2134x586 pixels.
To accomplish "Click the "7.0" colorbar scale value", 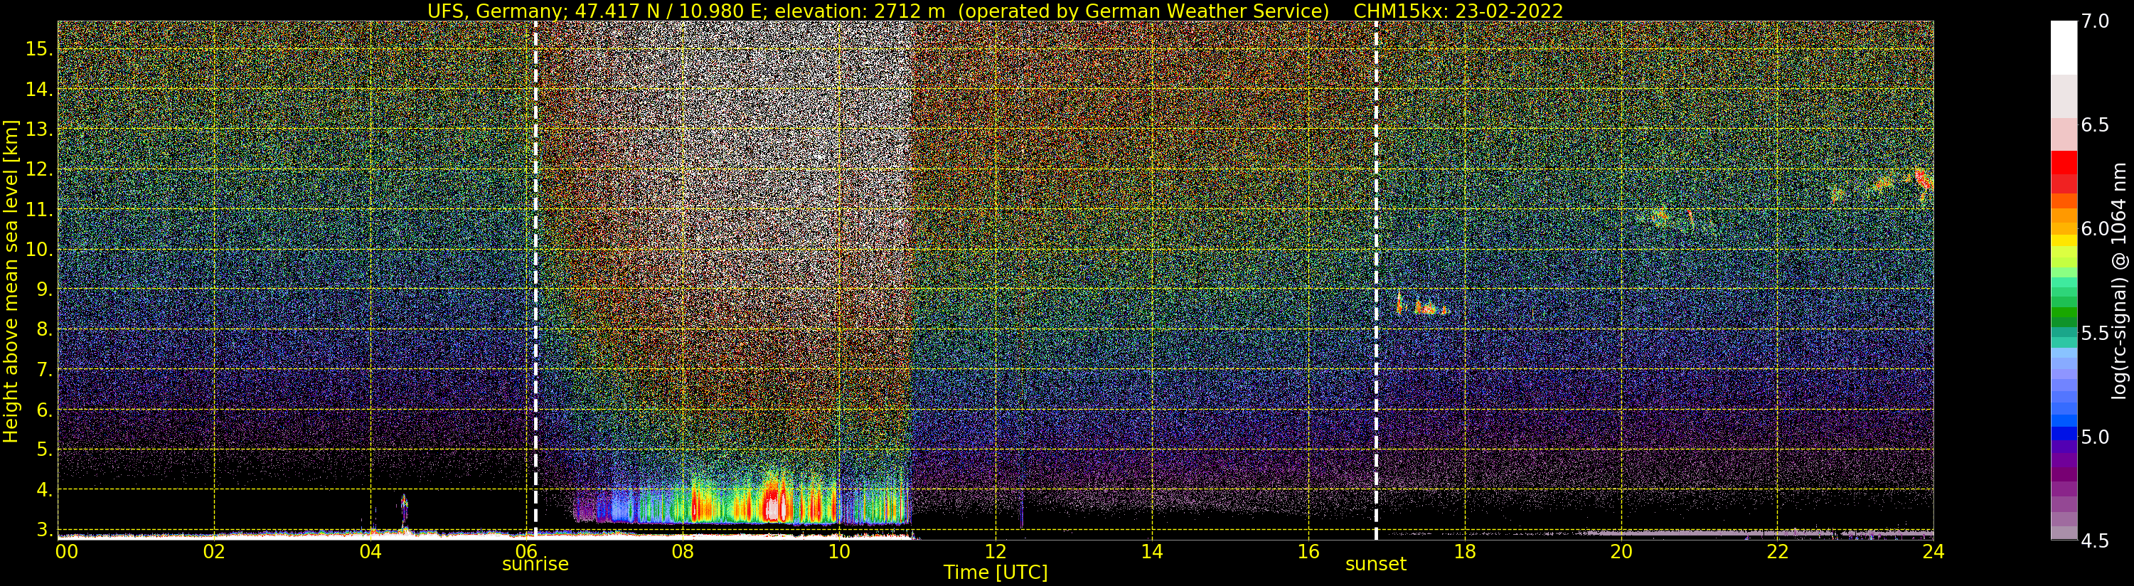I will [2095, 21].
